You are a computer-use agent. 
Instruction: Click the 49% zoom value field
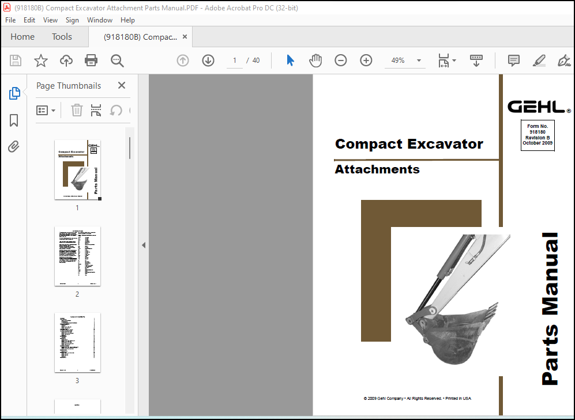pos(399,60)
